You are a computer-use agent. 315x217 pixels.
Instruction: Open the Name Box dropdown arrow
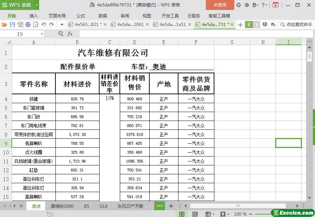pyautogui.click(x=42, y=34)
